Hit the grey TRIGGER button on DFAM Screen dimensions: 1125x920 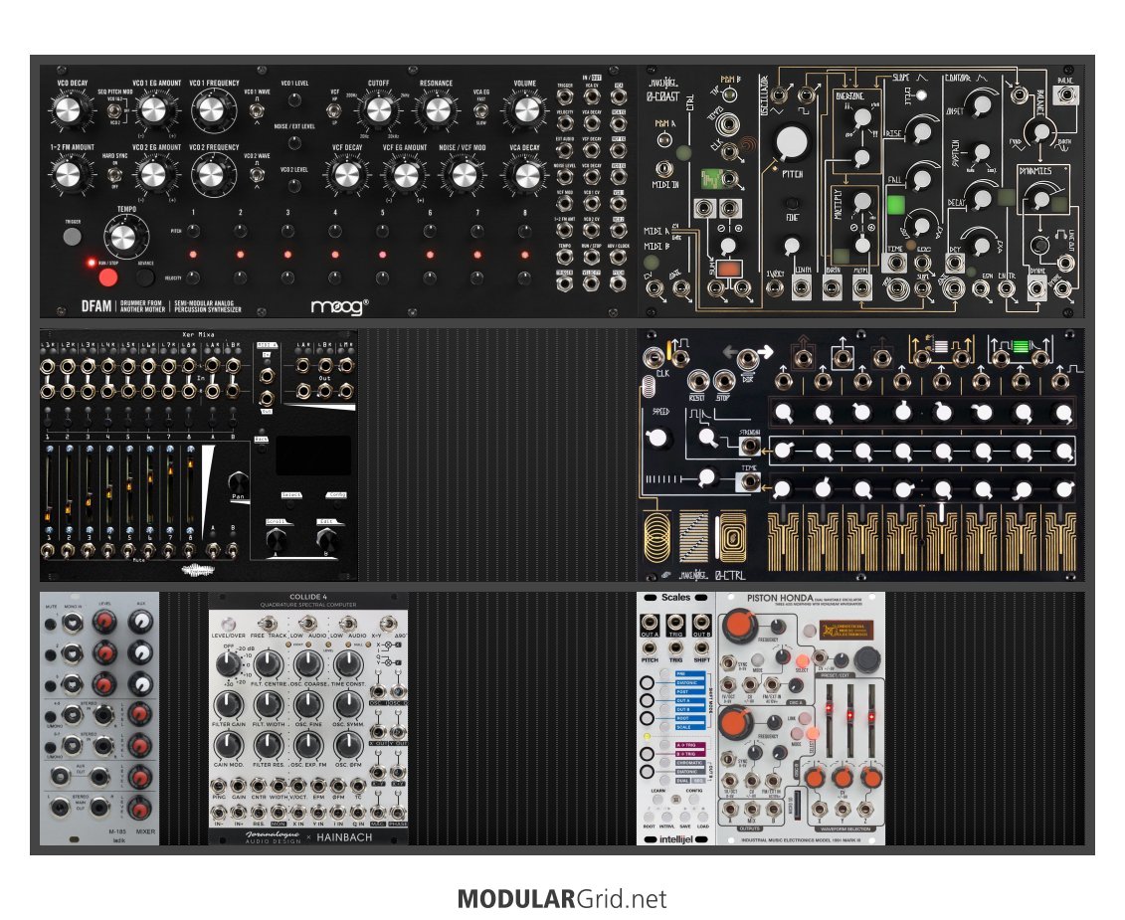tap(73, 236)
